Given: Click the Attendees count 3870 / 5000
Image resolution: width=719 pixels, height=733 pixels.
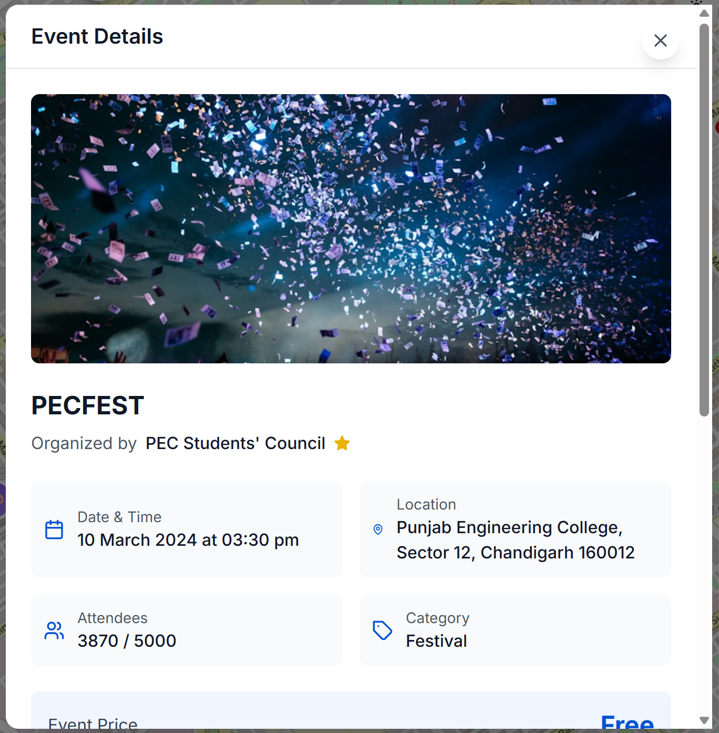Looking at the screenshot, I should (x=127, y=641).
